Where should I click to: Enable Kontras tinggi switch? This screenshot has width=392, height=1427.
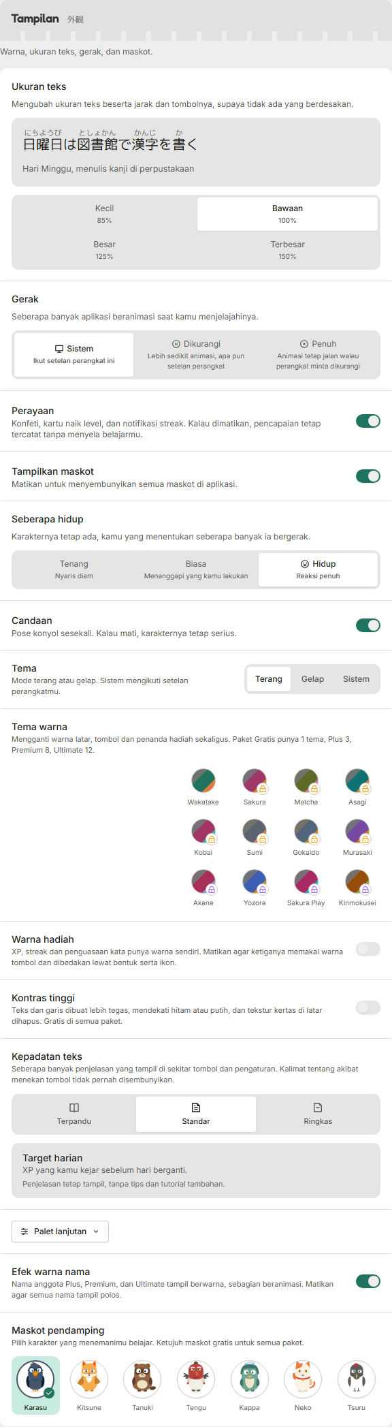coord(368,1007)
